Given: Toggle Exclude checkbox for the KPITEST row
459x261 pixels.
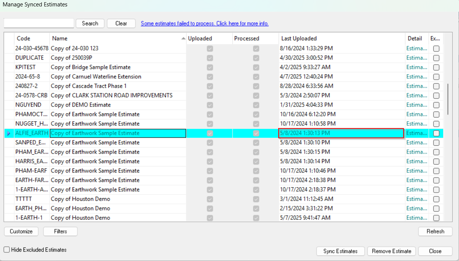Looking at the screenshot, I should click(436, 67).
